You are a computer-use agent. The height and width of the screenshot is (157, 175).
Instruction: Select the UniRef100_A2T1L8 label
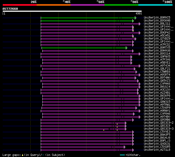157,150
